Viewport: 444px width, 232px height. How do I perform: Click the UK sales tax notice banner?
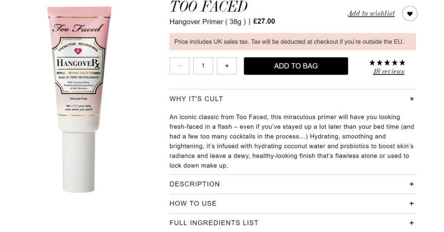click(x=289, y=42)
